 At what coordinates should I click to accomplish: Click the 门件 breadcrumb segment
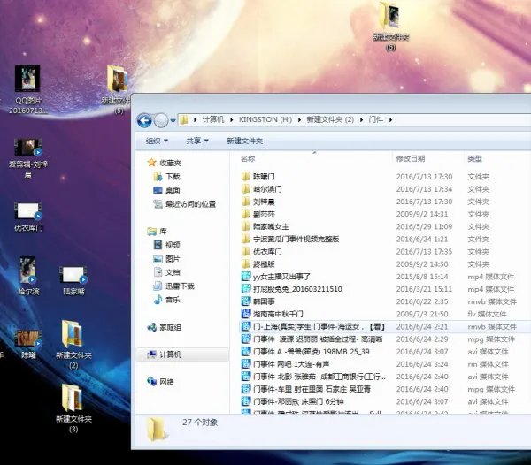click(376, 119)
